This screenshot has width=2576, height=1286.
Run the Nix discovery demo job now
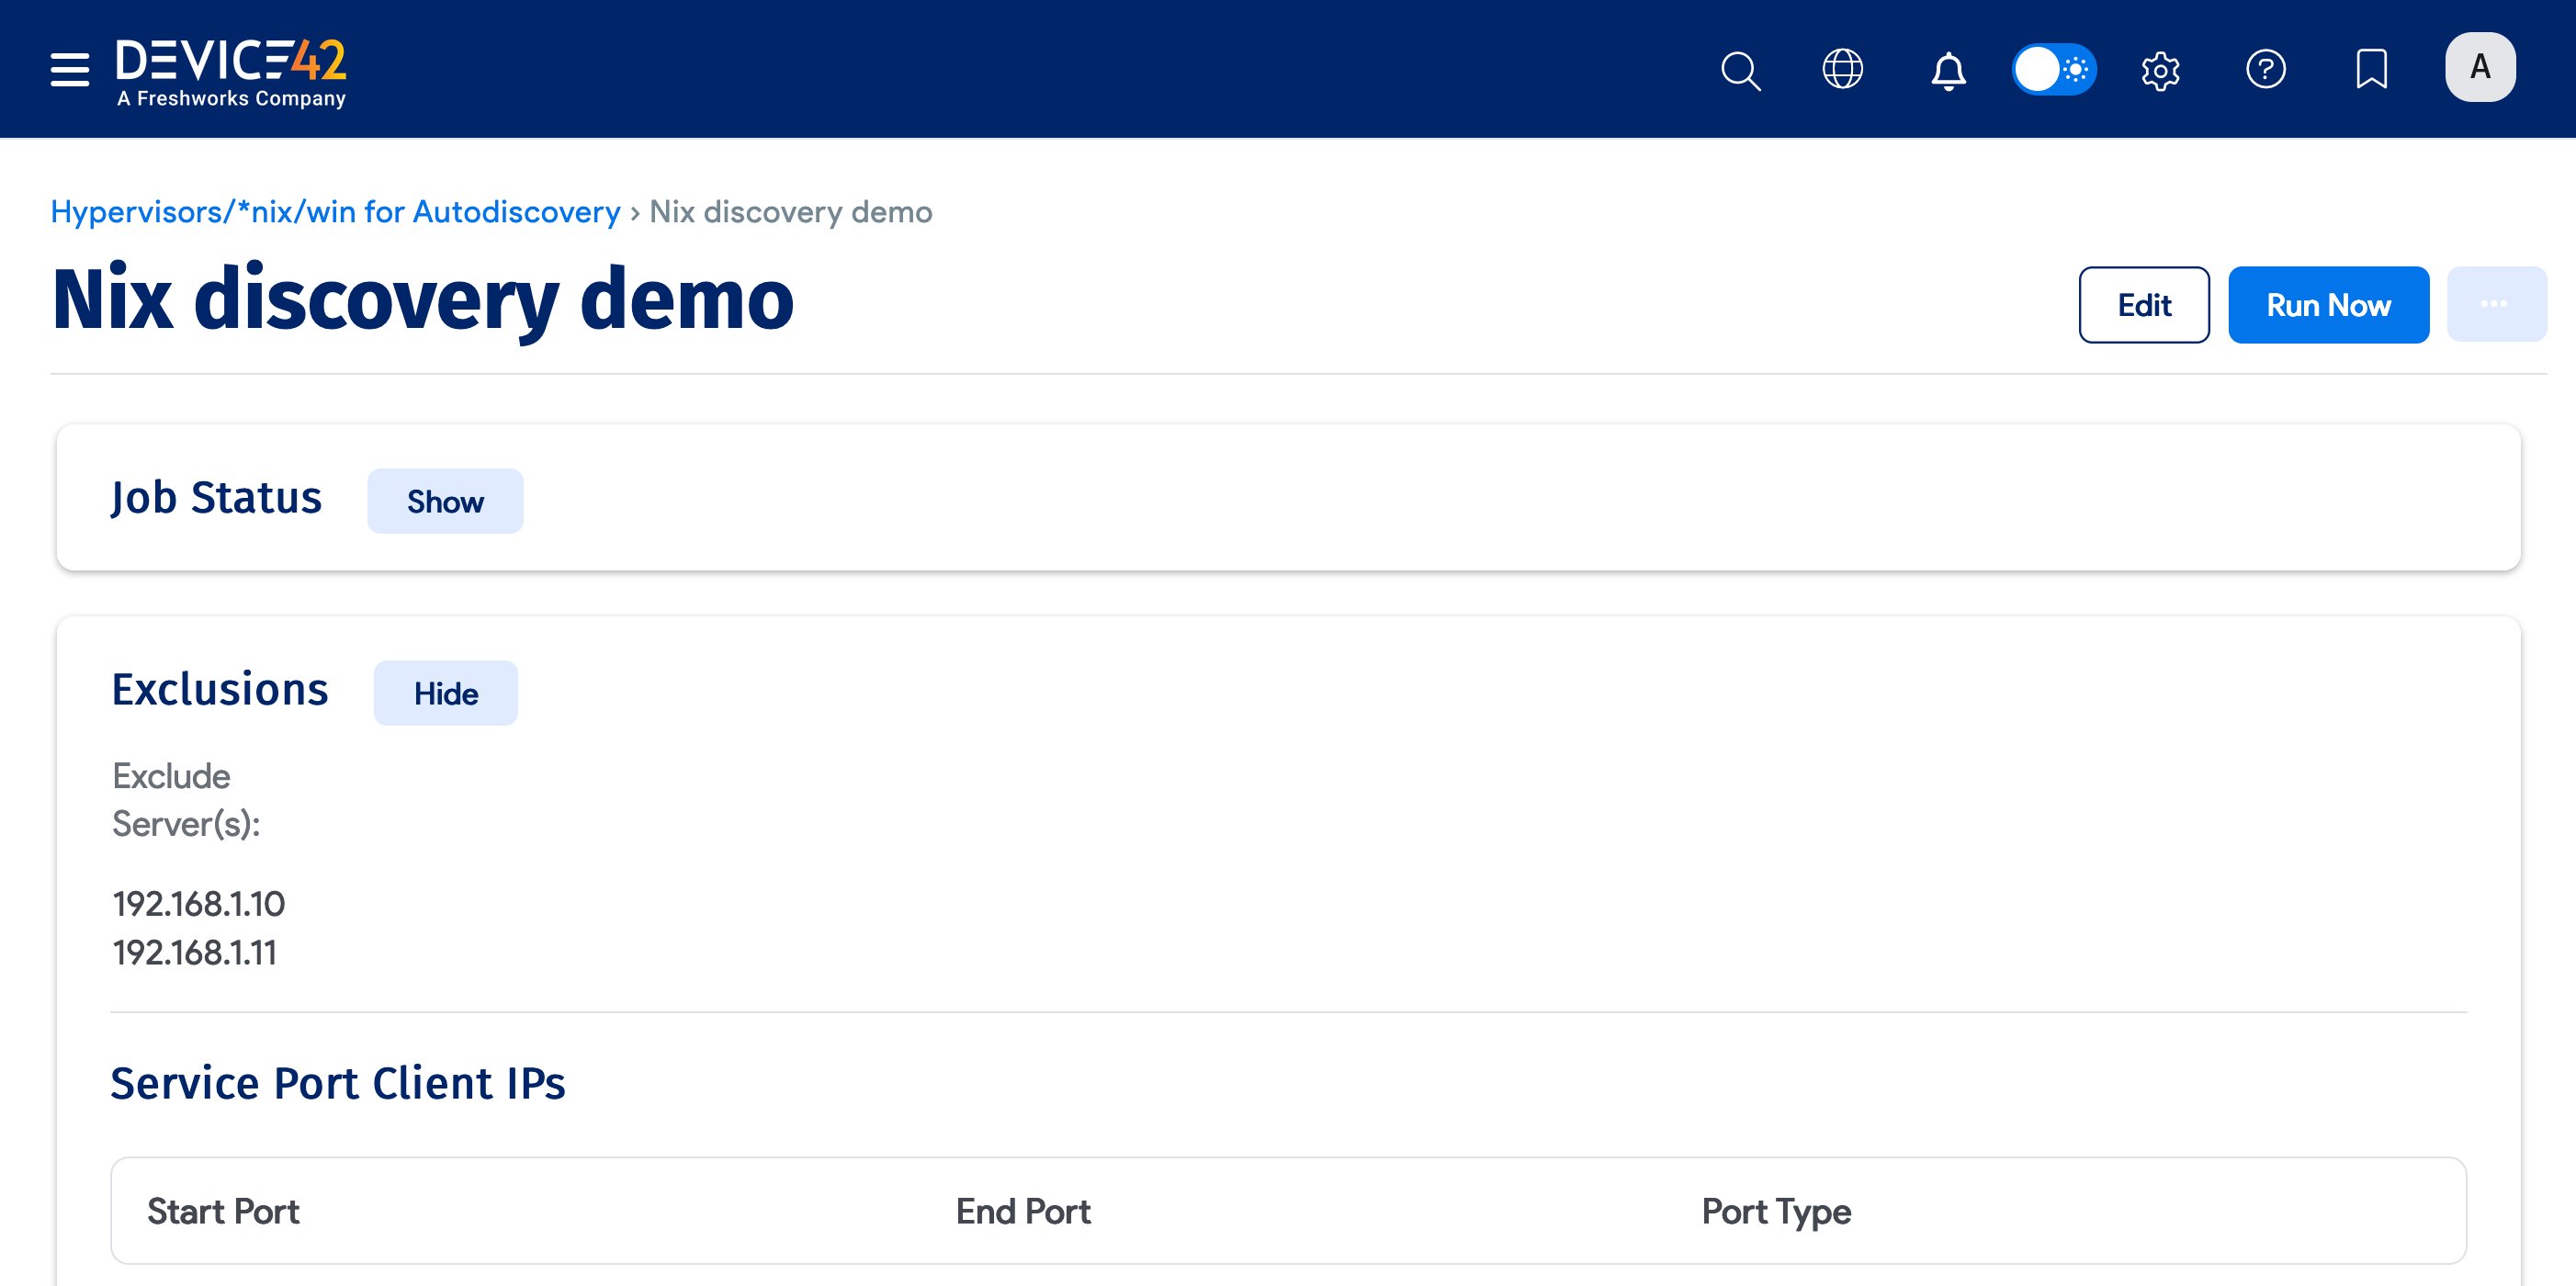2328,305
